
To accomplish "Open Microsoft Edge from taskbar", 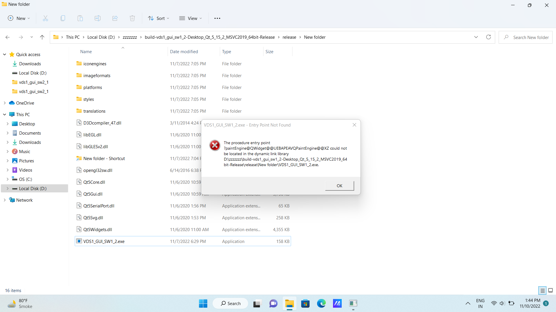I will 321,303.
